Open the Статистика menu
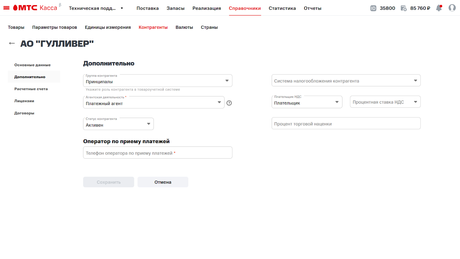Viewport: 460px width, 259px height. [282, 8]
